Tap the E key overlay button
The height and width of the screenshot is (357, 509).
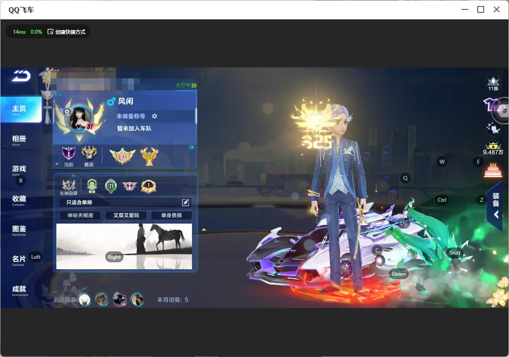tap(478, 162)
